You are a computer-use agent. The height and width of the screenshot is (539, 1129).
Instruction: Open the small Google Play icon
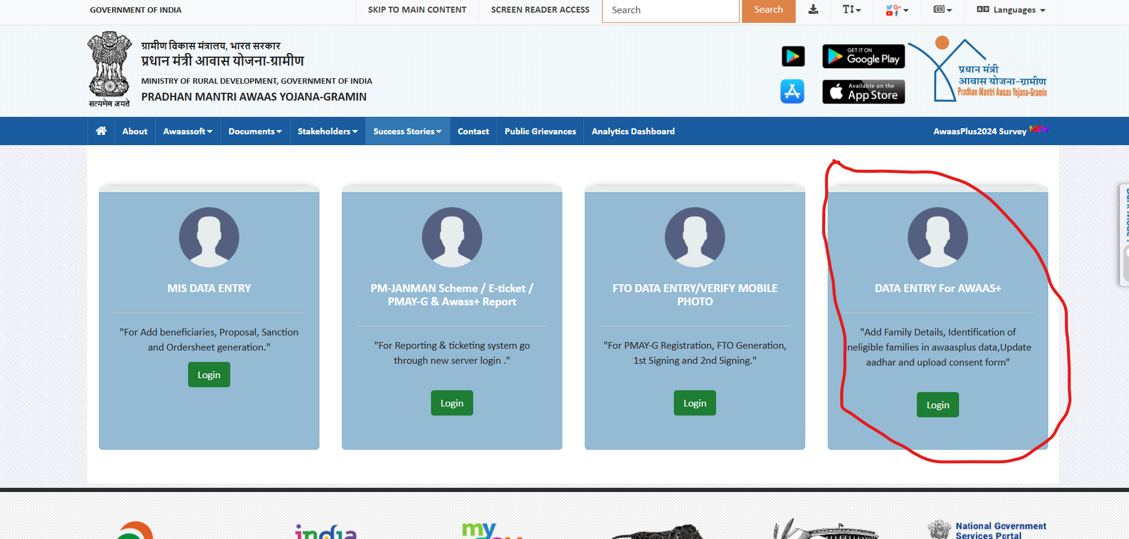coord(793,56)
